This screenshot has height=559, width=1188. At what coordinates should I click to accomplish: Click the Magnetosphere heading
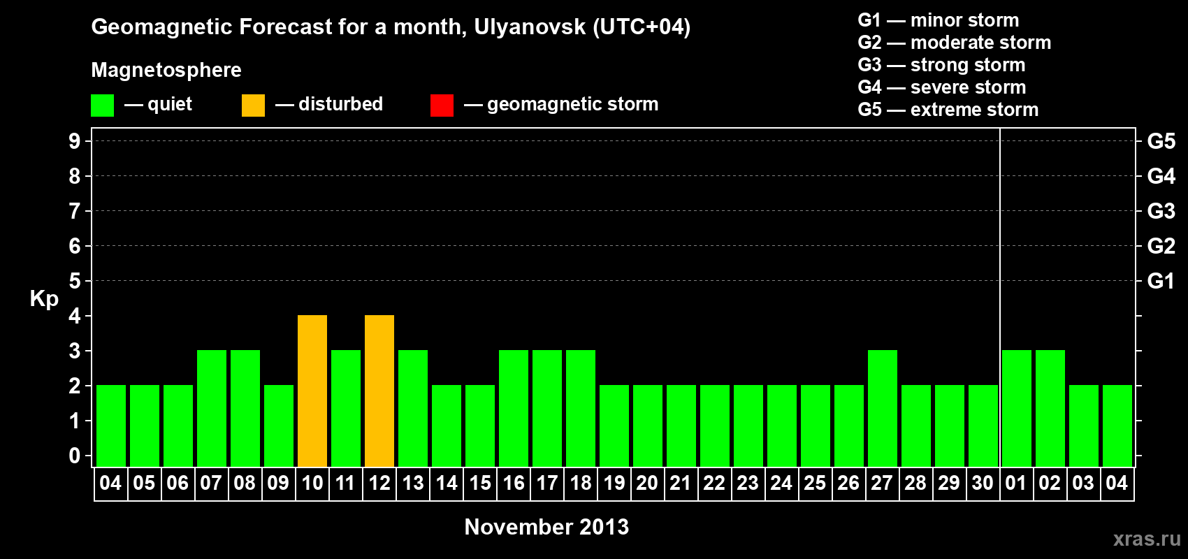click(166, 70)
